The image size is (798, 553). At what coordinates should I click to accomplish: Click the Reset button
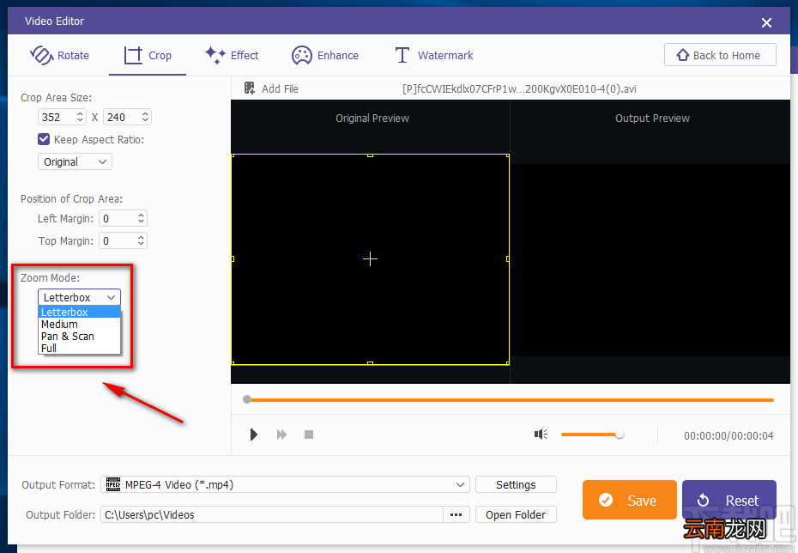coord(728,500)
